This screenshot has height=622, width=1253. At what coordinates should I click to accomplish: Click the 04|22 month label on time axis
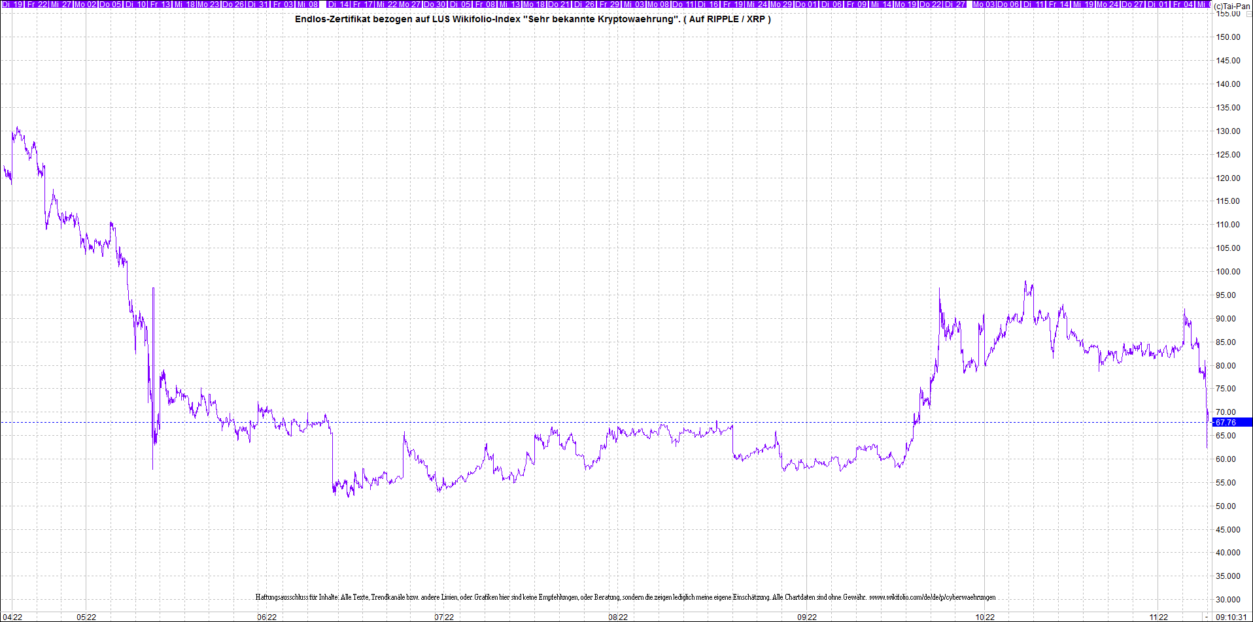point(12,617)
